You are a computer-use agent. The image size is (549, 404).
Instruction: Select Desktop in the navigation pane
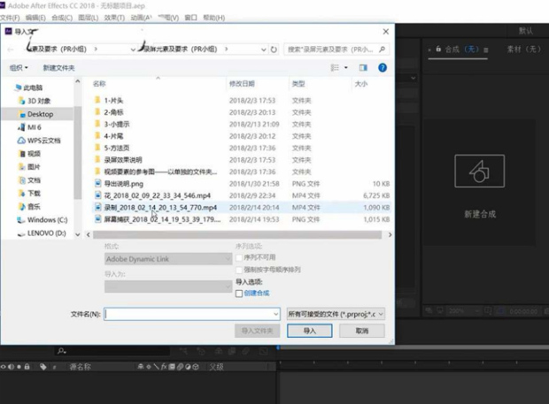(x=36, y=114)
